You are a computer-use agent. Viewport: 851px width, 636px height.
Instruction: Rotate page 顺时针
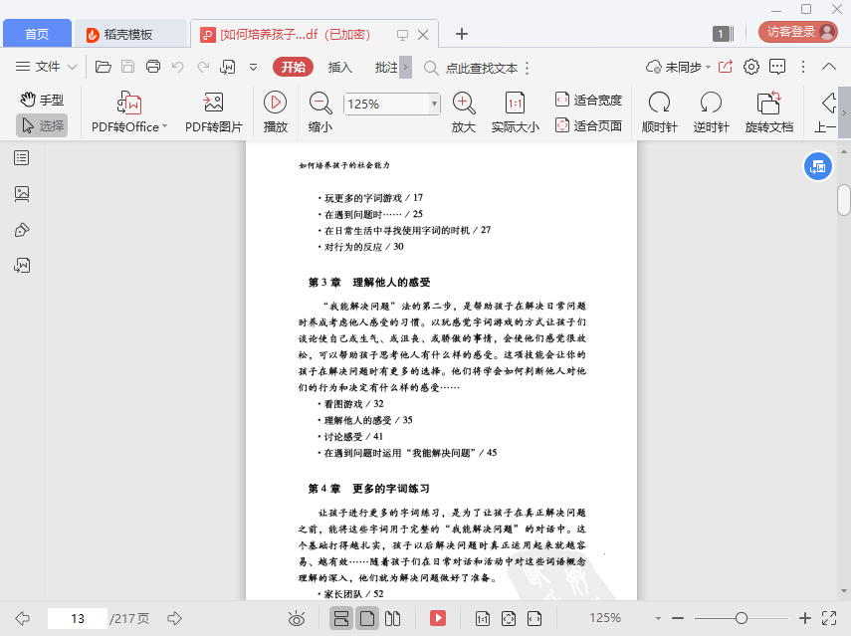660,112
